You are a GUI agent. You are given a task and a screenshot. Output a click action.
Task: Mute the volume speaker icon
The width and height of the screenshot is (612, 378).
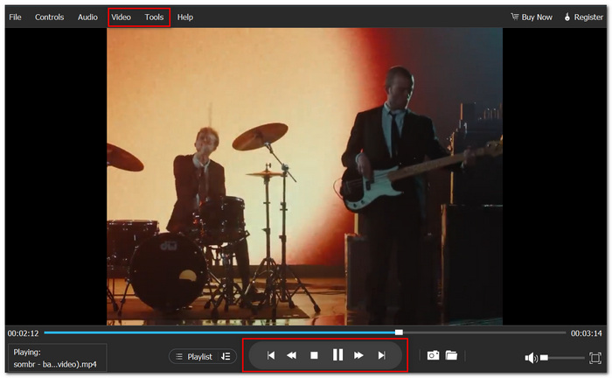pyautogui.click(x=531, y=358)
